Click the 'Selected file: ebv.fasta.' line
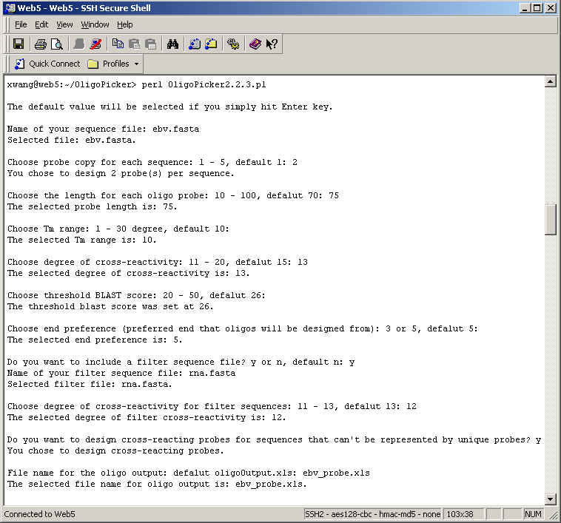Screen dimensions: 561x523 [72, 140]
